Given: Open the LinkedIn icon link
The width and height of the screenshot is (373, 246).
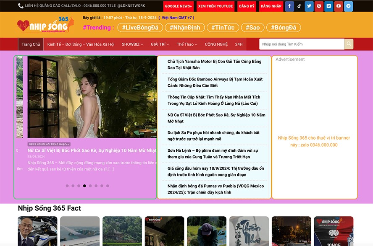Looking at the screenshot, I should (x=328, y=6).
